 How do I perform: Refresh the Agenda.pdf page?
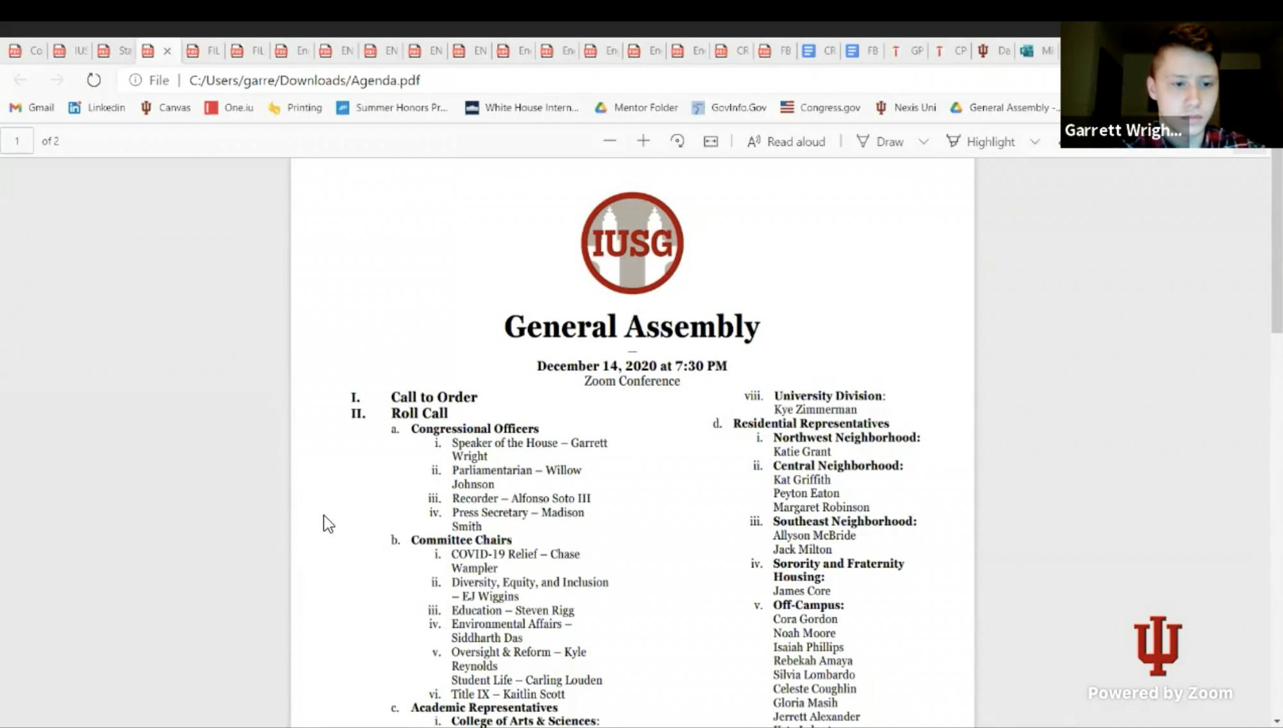(x=94, y=80)
